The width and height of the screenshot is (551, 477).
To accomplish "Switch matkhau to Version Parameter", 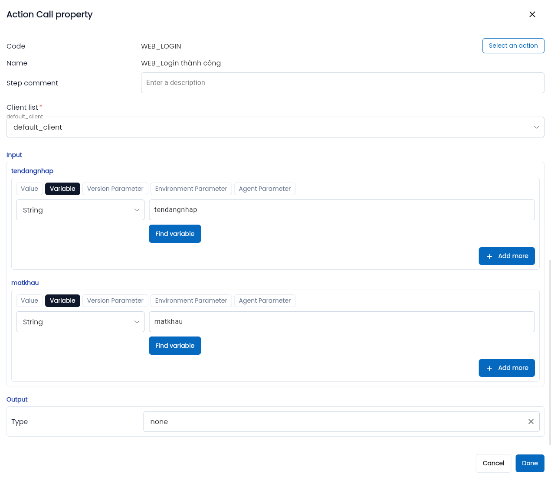I will pyautogui.click(x=115, y=301).
